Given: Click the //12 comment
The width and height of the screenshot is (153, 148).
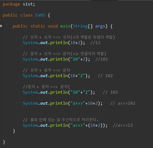Looking at the screenshot, I should point(95,43).
